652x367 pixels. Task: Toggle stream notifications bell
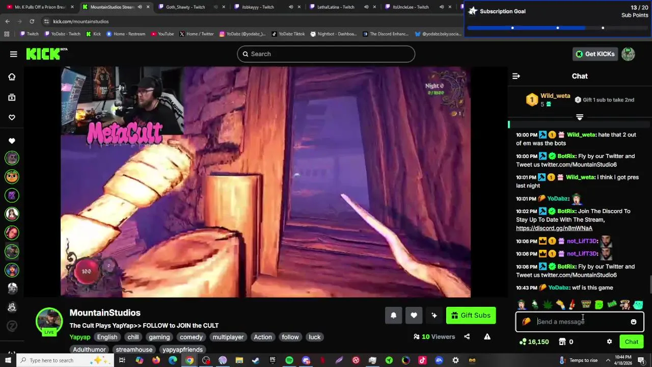click(393, 316)
